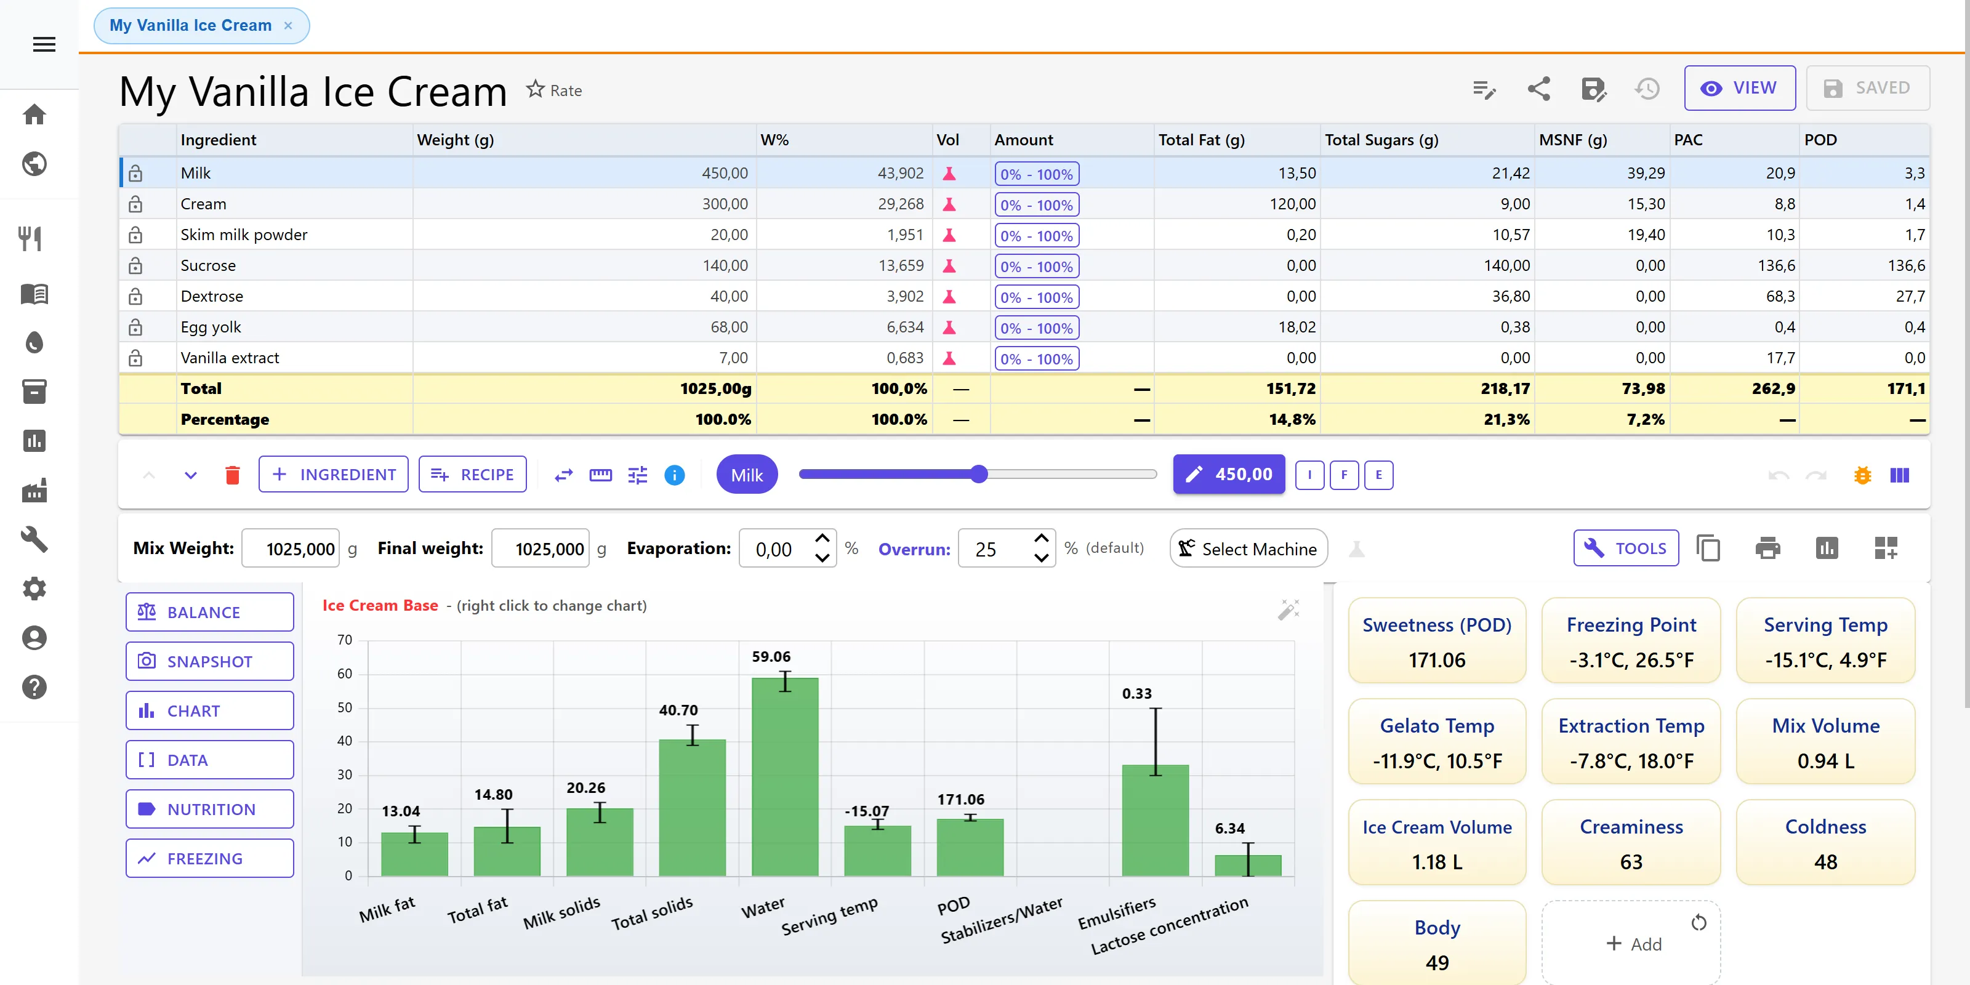Click the RECIPE add button

coord(473,474)
